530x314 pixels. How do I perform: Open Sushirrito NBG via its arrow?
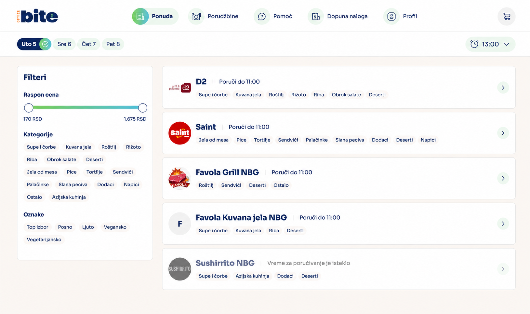pos(503,269)
